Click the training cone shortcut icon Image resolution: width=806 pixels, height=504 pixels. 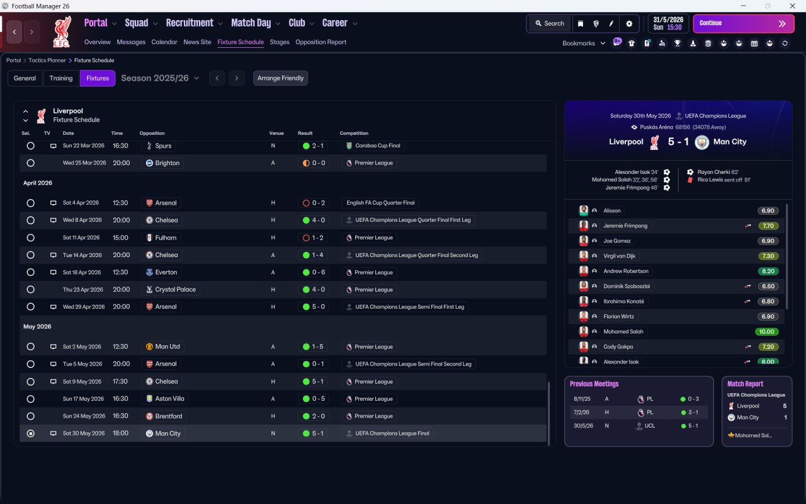coord(693,43)
